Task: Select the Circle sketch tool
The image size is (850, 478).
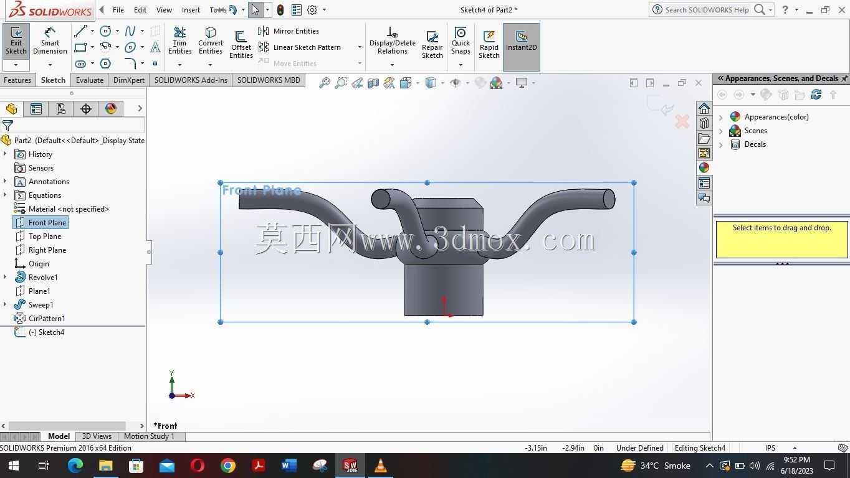Action: coord(105,31)
